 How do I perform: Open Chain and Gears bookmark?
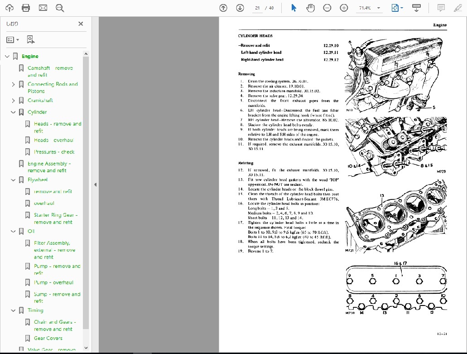pos(55,325)
